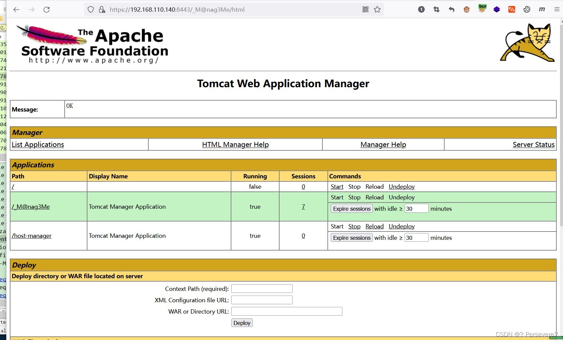The height and width of the screenshot is (340, 563).
Task: Go back with the browser back arrow
Action: pyautogui.click(x=16, y=10)
